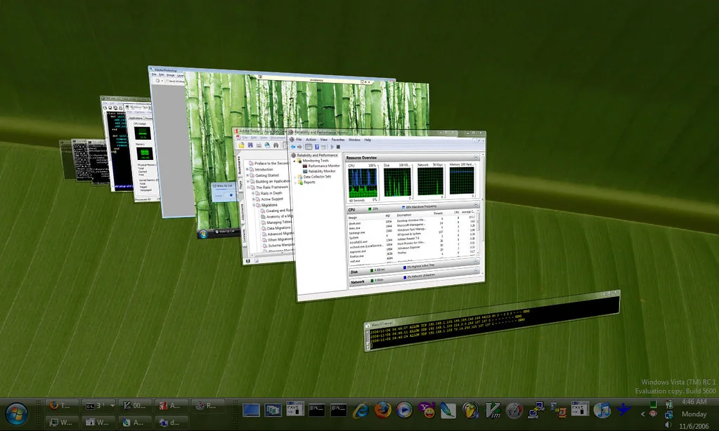
Task: Expand the Disk section chevron
Action: 476,262
